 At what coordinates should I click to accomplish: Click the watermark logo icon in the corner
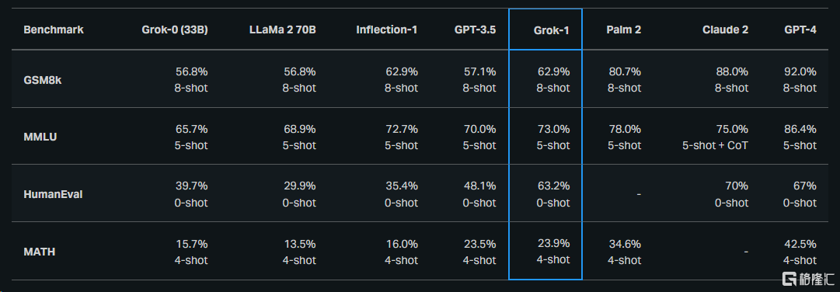point(790,279)
